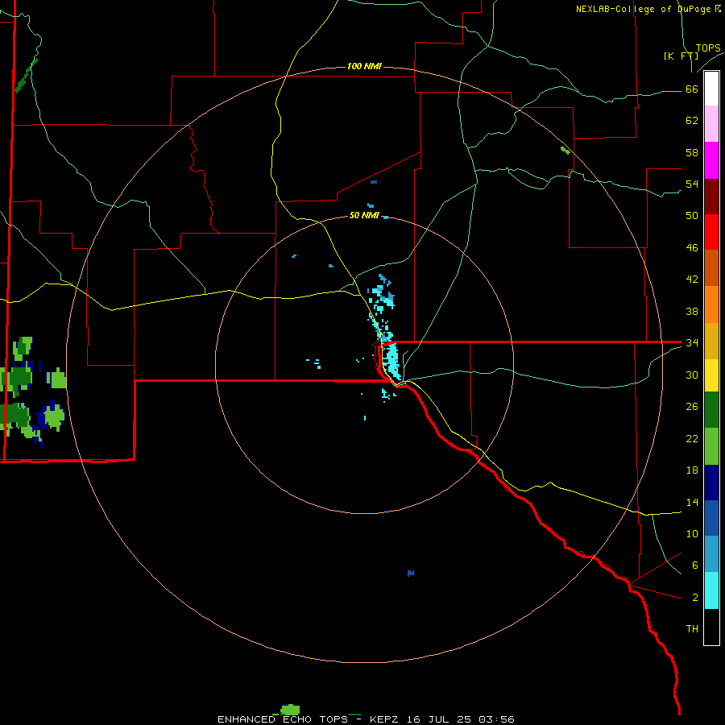Image resolution: width=725 pixels, height=725 pixels.
Task: Click the legend value 50
Action: pyautogui.click(x=692, y=216)
